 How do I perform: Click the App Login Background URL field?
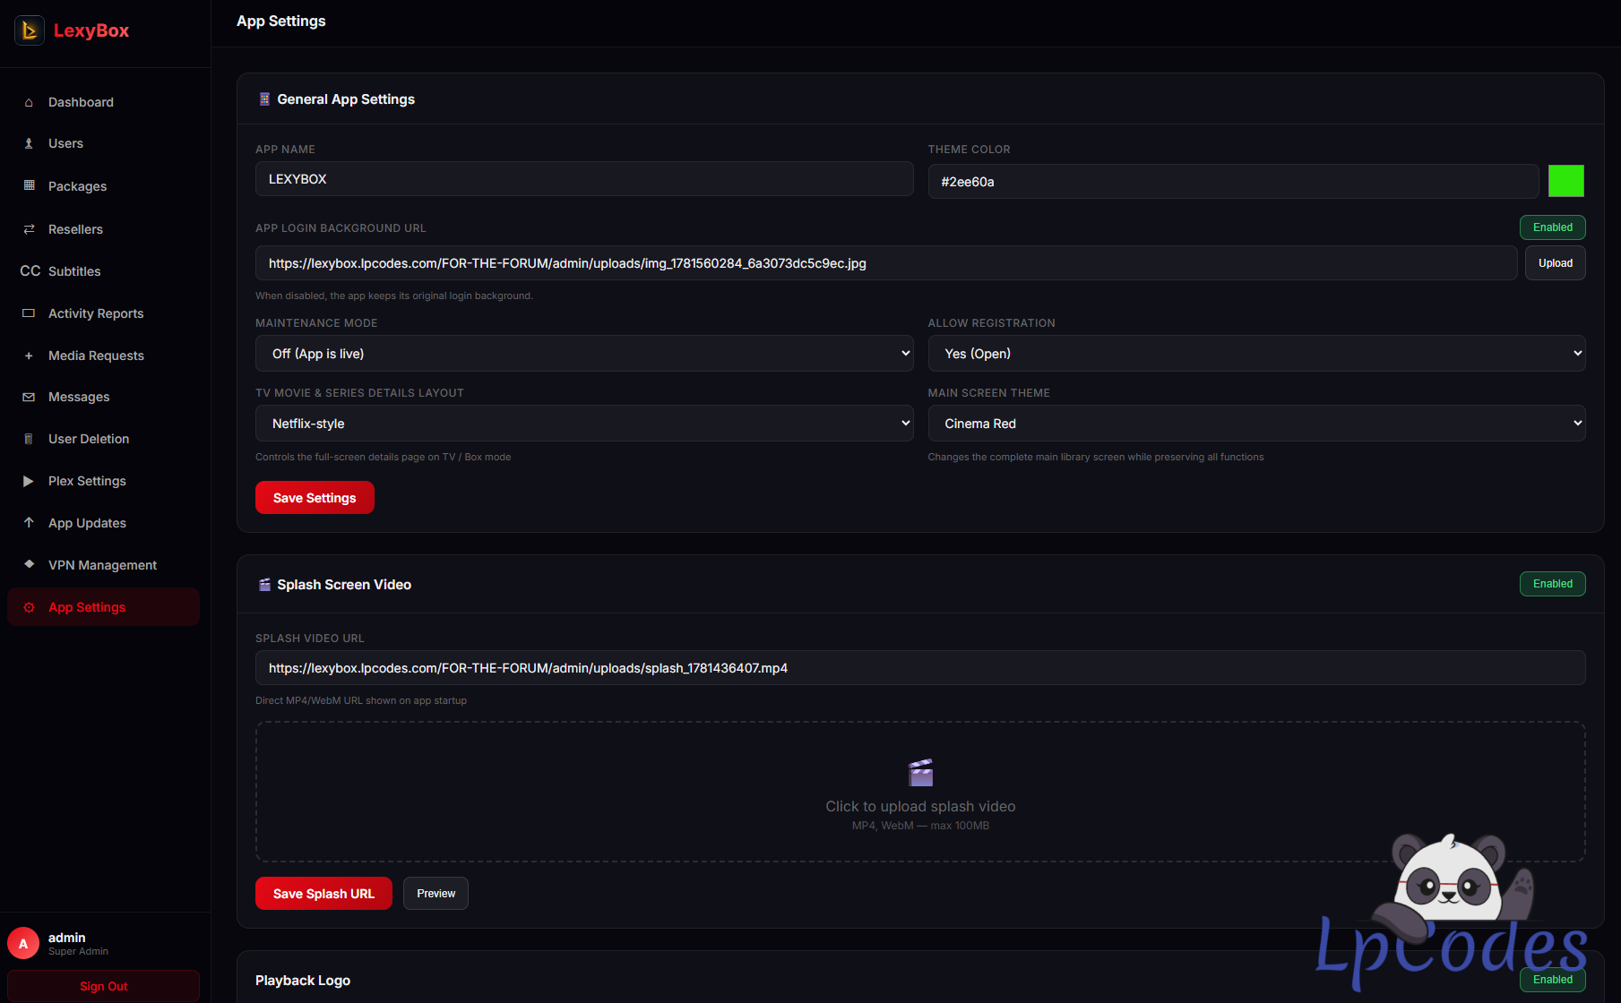(886, 263)
